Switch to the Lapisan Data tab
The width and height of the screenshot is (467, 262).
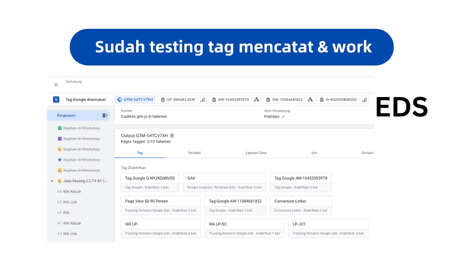click(x=256, y=153)
